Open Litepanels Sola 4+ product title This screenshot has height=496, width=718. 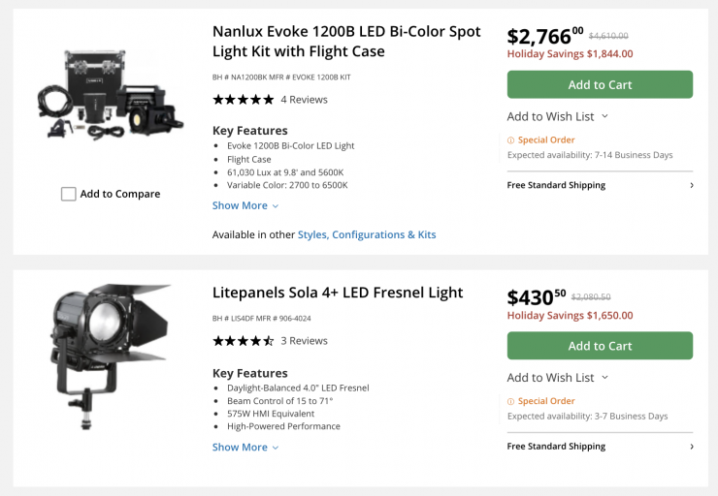tap(338, 293)
